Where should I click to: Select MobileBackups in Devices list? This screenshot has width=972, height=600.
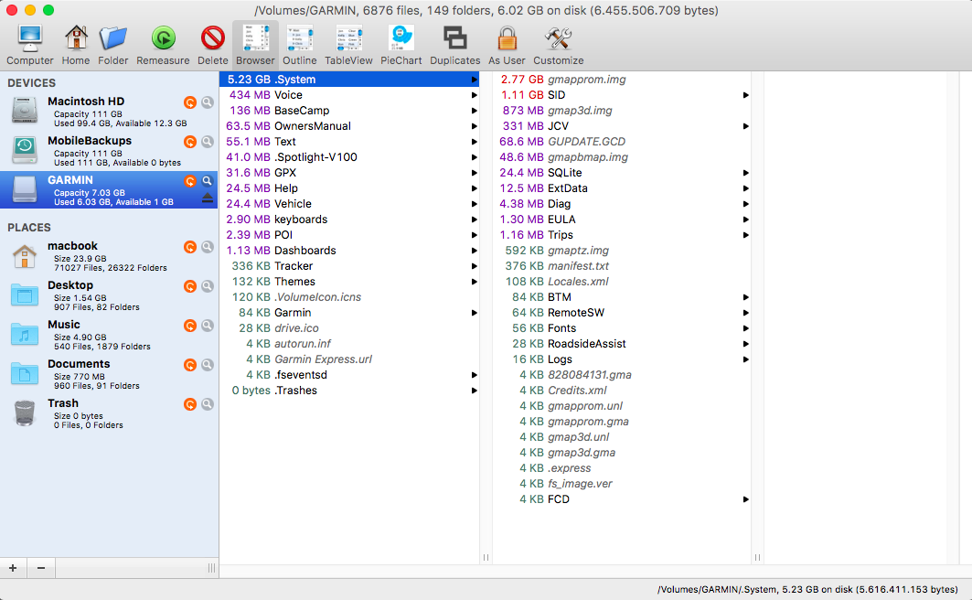click(x=90, y=141)
